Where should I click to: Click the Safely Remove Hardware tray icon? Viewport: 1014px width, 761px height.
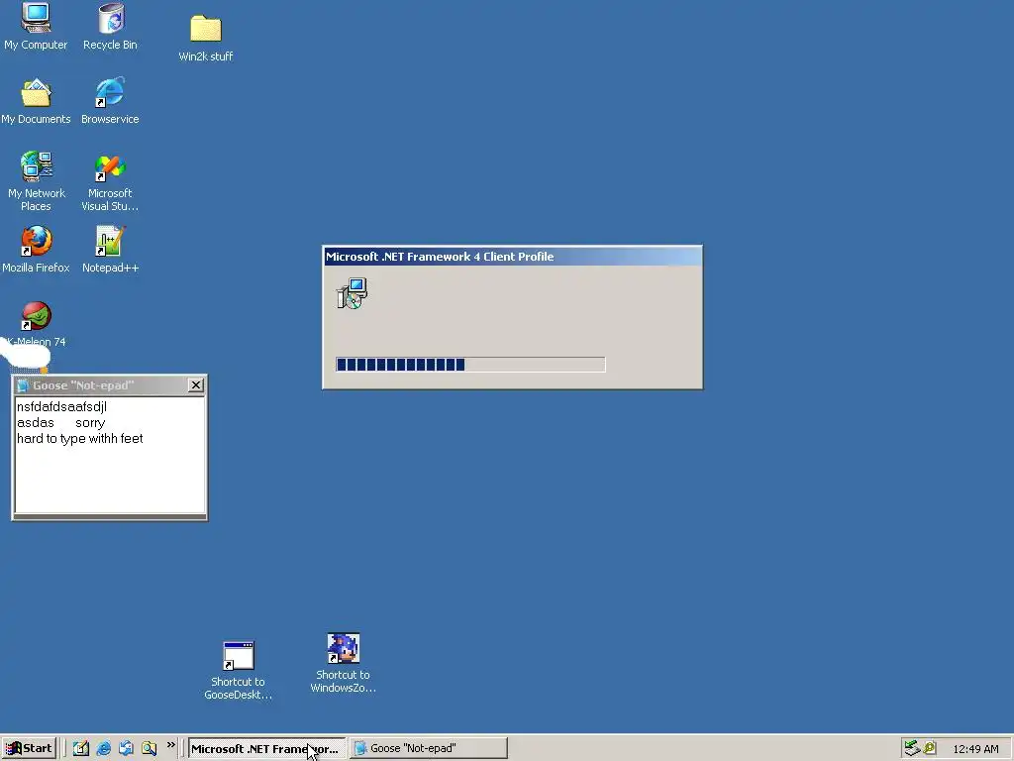click(x=912, y=748)
